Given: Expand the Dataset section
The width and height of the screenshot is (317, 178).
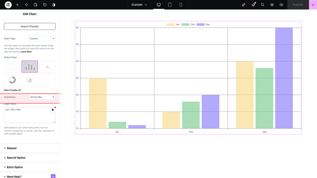Looking at the screenshot, I should [x=30, y=148].
